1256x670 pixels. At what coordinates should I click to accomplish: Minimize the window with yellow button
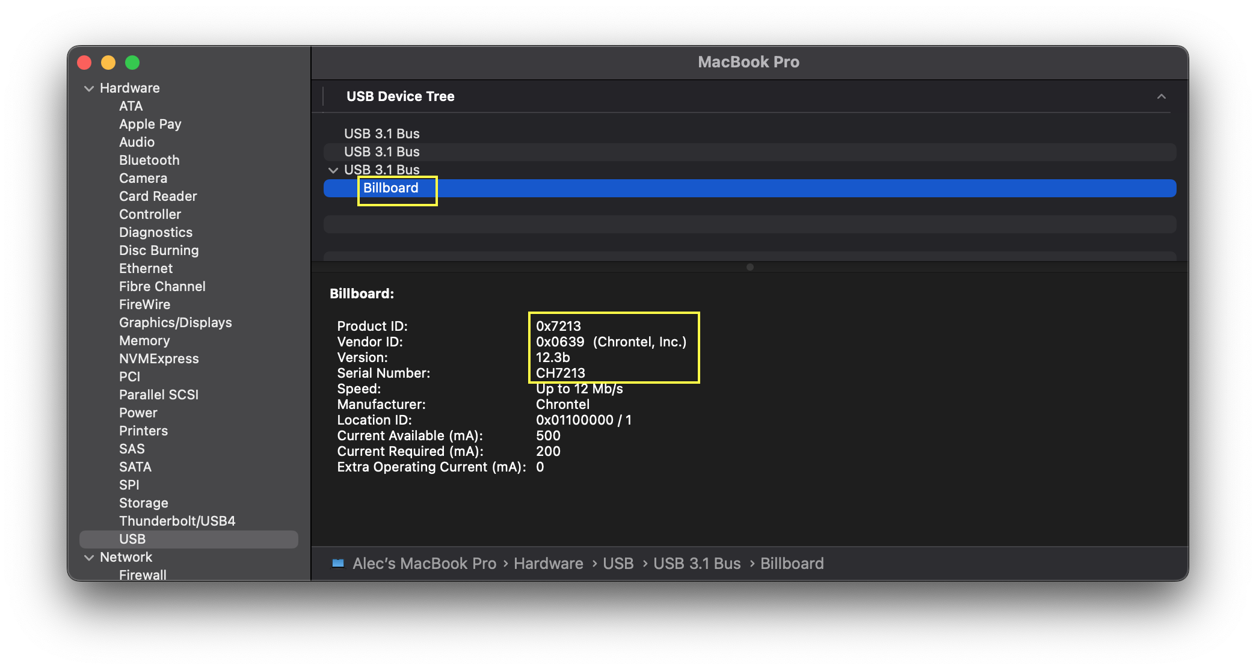pyautogui.click(x=108, y=63)
